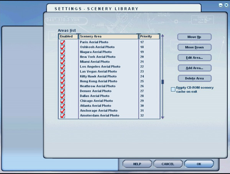
Task: Disable Las Vegas Aerial Photo checkbox
Action: 62,72
